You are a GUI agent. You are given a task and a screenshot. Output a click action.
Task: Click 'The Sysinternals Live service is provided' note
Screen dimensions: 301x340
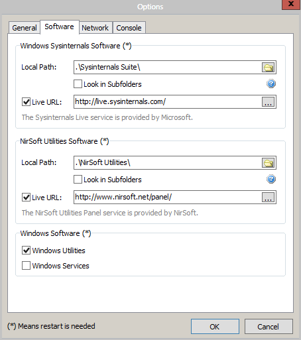click(x=107, y=117)
